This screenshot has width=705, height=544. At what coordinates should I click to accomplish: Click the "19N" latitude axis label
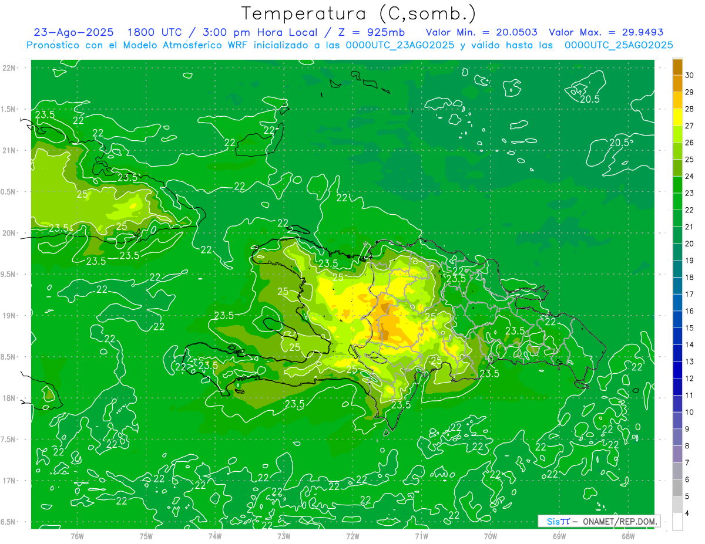coord(9,315)
